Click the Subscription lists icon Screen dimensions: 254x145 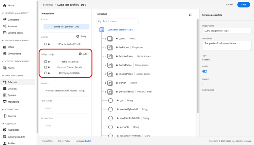(5, 137)
